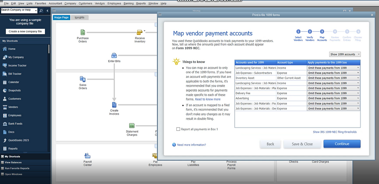Open the Show 1099 accounts dropdown

pos(345,55)
